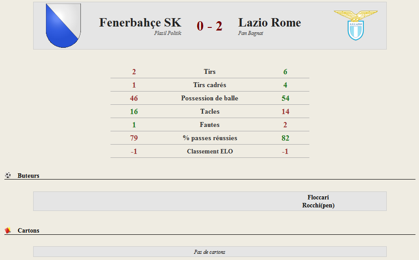419x260 pixels.
Task: Open the Fenerbahçe SK team name
Action: pyautogui.click(x=140, y=23)
